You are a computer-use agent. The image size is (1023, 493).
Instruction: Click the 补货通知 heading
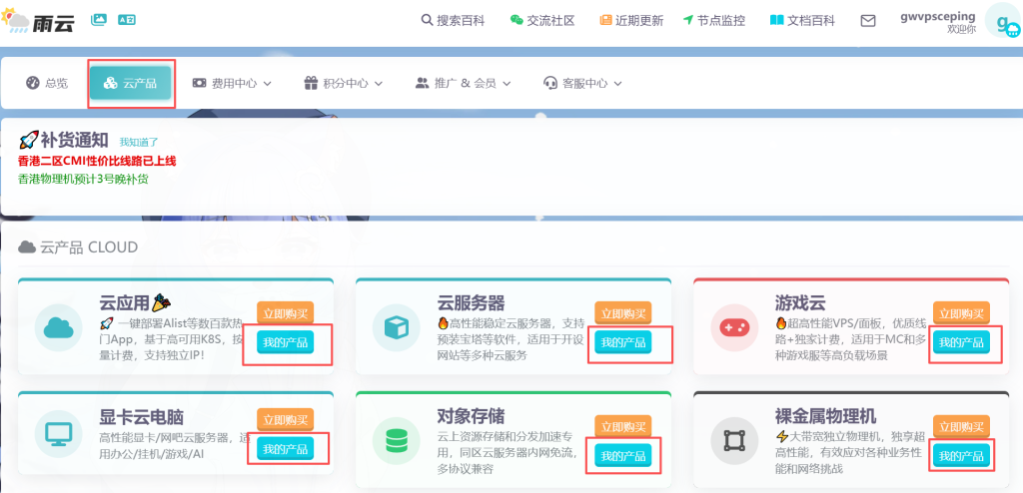[76, 140]
